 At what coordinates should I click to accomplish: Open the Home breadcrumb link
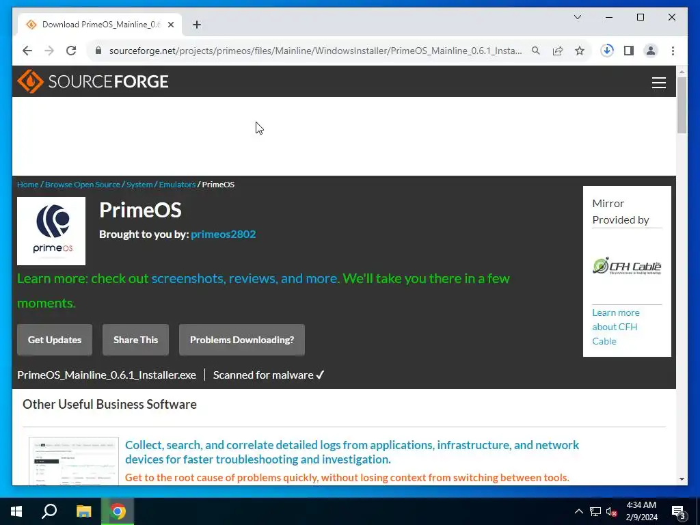coord(27,185)
